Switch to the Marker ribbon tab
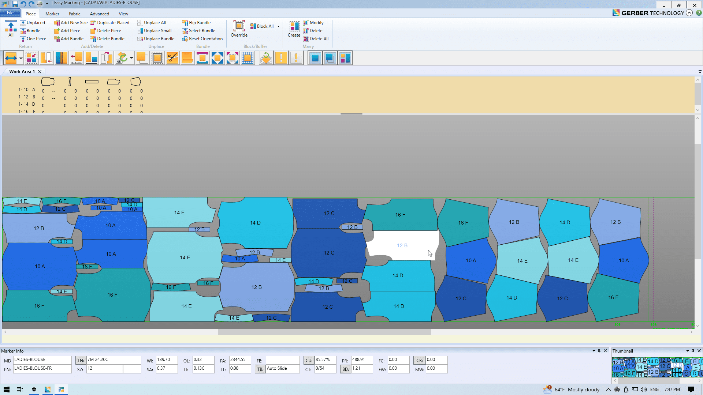The height and width of the screenshot is (395, 703). 52,14
